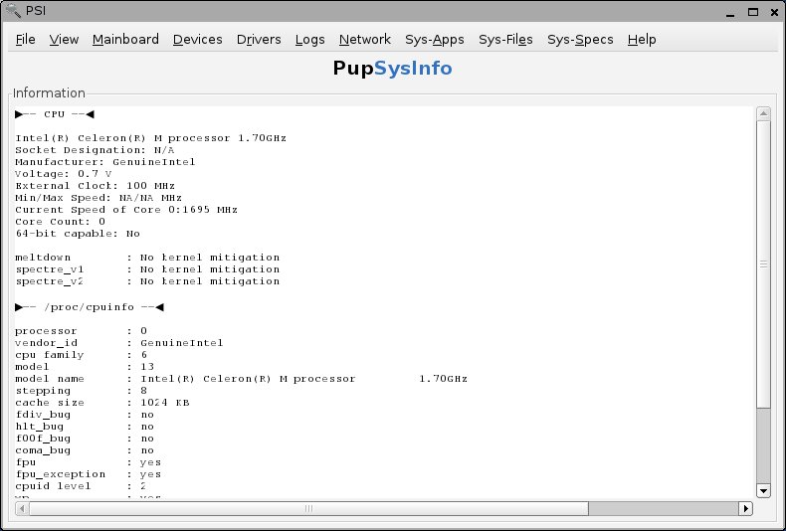Image resolution: width=786 pixels, height=531 pixels.
Task: Click the meltdown mitigation line
Action: point(147,258)
